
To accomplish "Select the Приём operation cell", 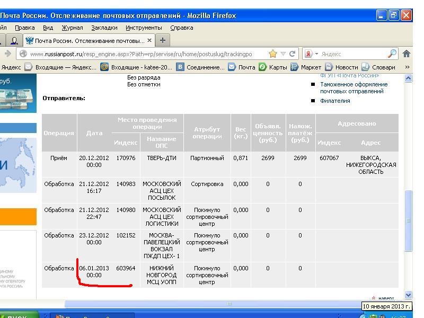I will tap(59, 158).
